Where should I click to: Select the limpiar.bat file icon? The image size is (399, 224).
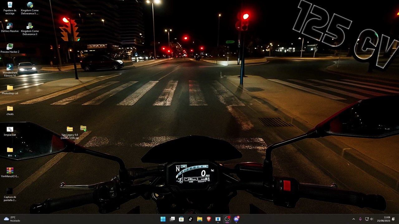10,132
